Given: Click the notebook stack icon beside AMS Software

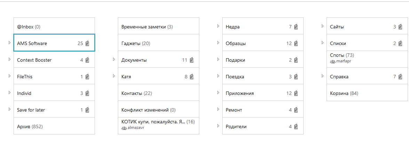Looking at the screenshot, I should tap(87, 44).
